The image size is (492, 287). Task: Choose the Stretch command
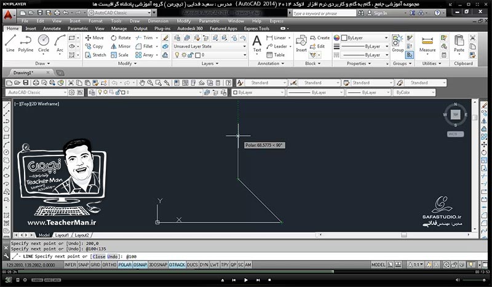(95, 55)
